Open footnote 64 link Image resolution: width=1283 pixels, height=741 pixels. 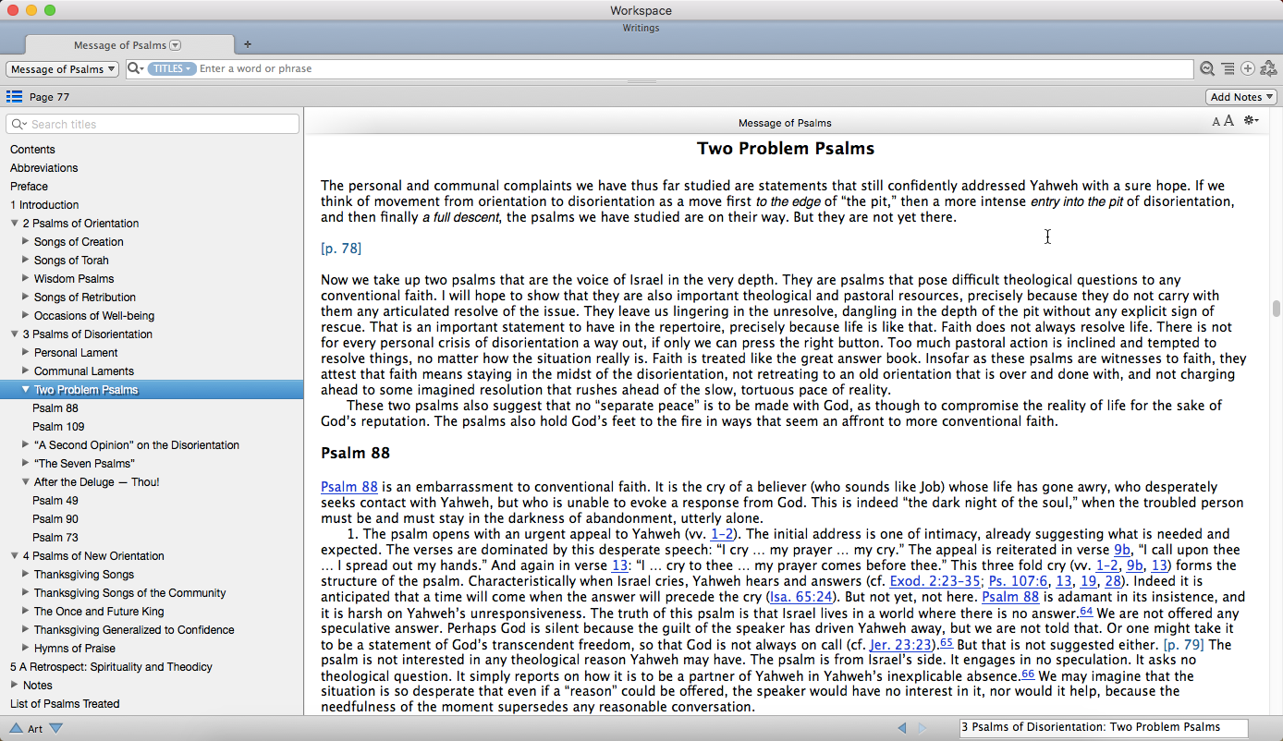click(x=1086, y=611)
